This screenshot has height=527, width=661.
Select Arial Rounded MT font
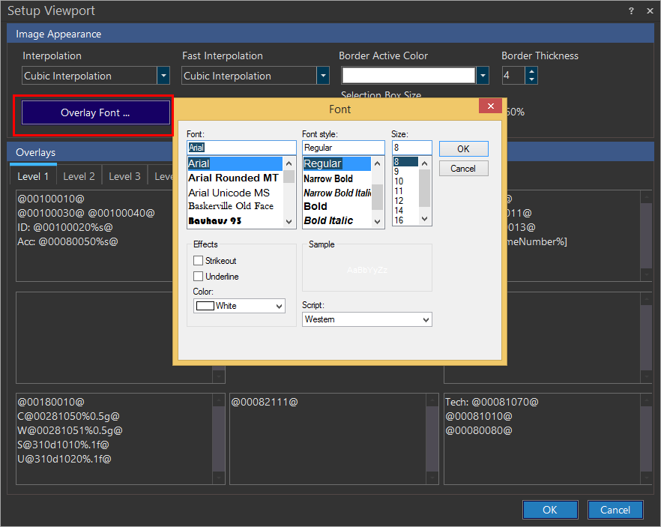(x=233, y=178)
